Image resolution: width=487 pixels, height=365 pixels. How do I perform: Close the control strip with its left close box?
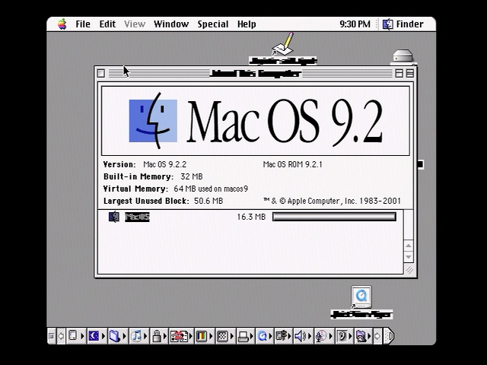pyautogui.click(x=52, y=336)
